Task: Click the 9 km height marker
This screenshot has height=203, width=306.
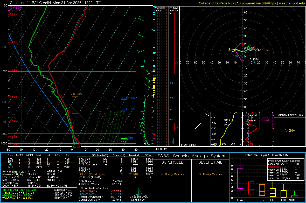Action: point(15,70)
